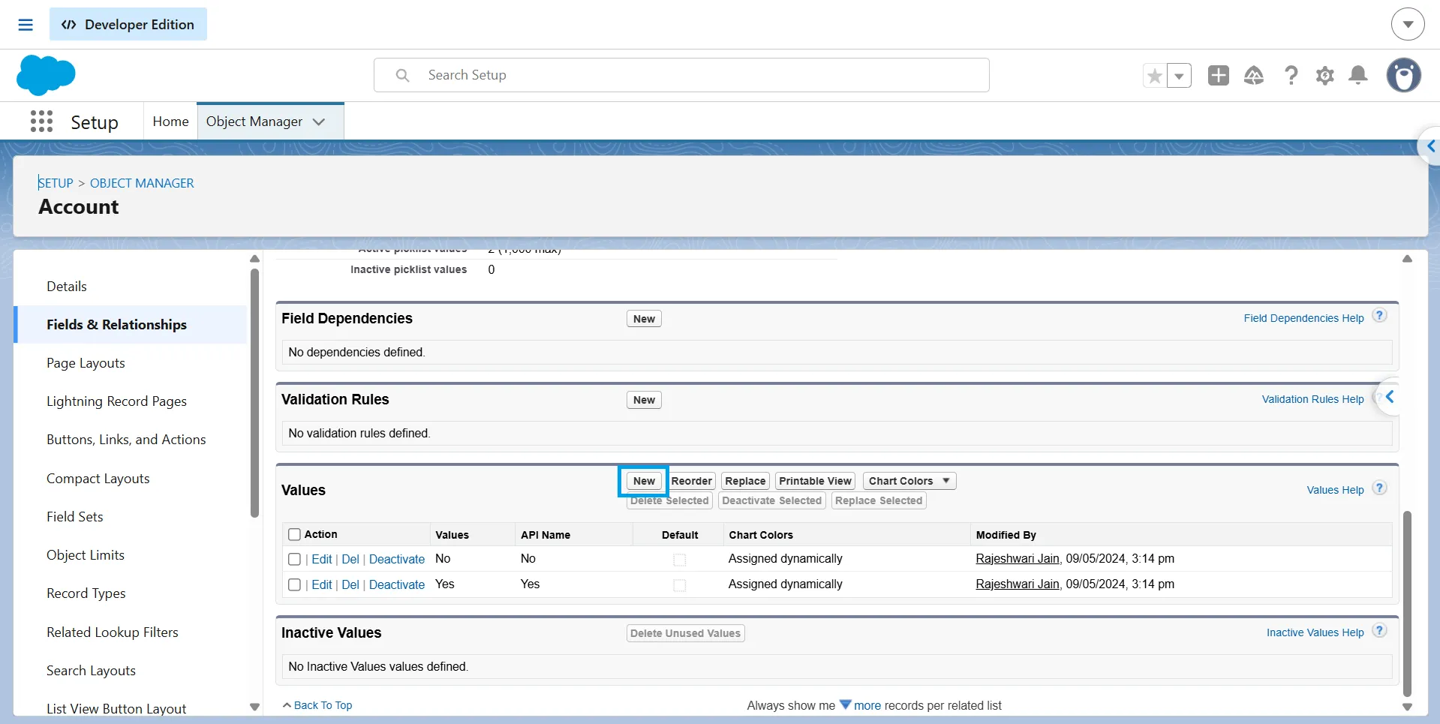Click the SETUP breadcrumb link
This screenshot has width=1440, height=724.
coord(56,183)
